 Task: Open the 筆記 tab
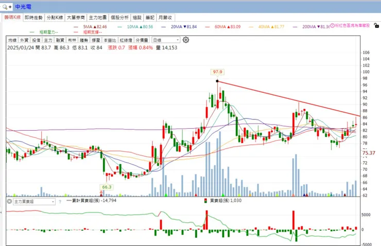click(150, 17)
